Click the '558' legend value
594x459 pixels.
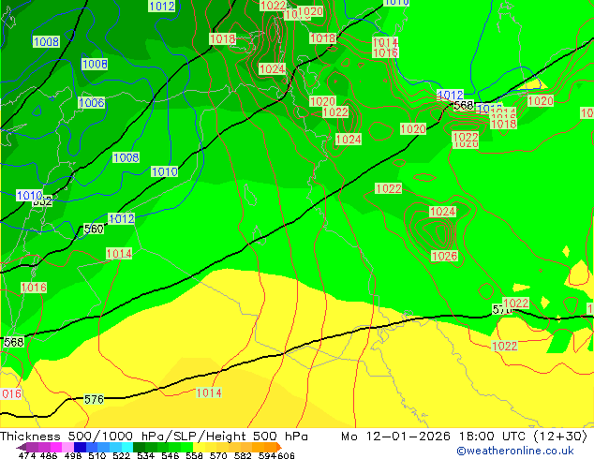tap(194, 455)
